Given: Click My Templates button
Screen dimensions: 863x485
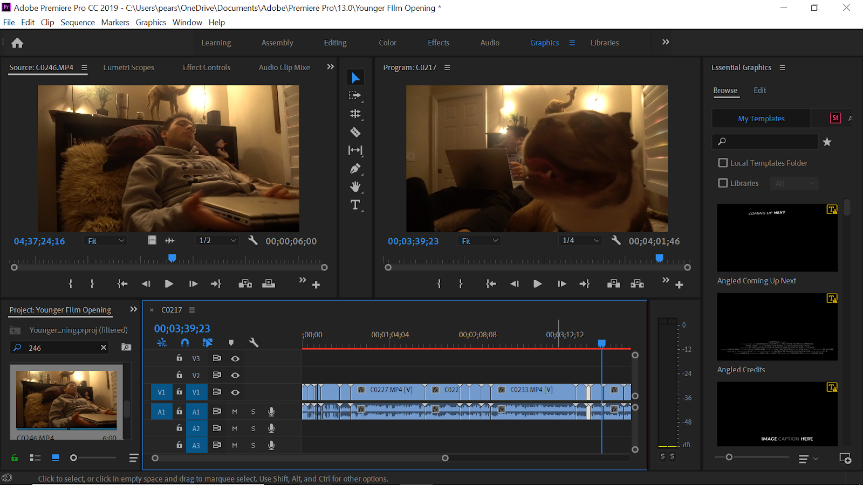Looking at the screenshot, I should (761, 119).
